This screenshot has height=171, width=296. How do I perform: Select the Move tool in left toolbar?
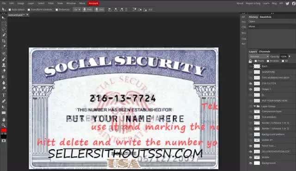(4, 18)
